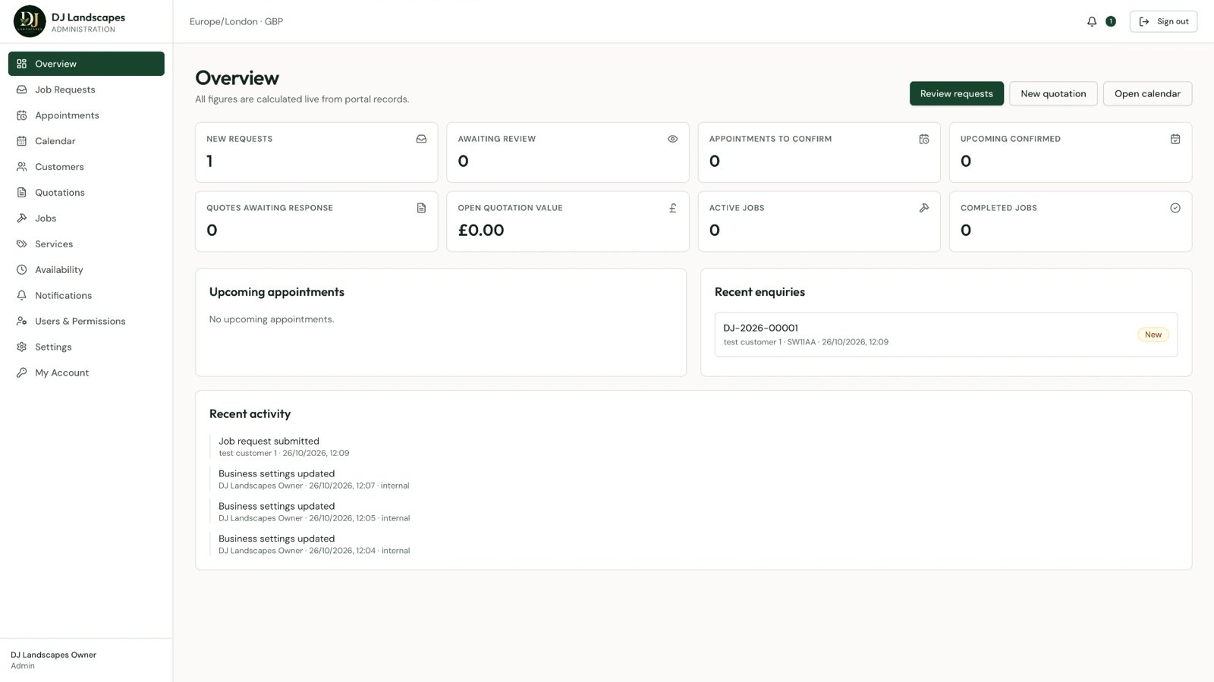Navigate to Customers in sidebar

point(86,167)
